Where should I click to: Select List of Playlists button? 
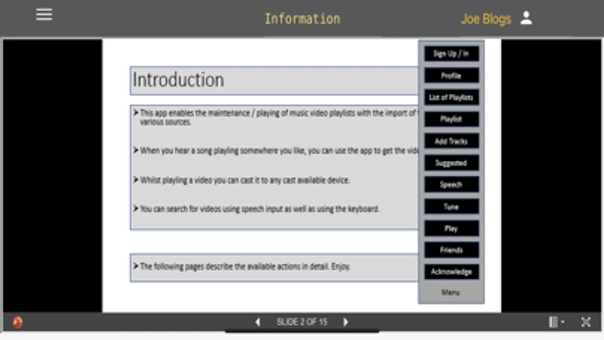pos(451,97)
